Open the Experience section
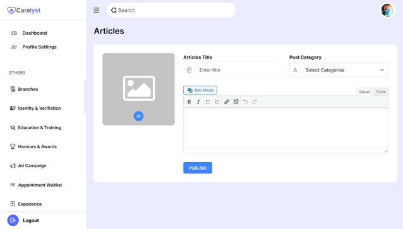403x229 pixels. (30, 204)
